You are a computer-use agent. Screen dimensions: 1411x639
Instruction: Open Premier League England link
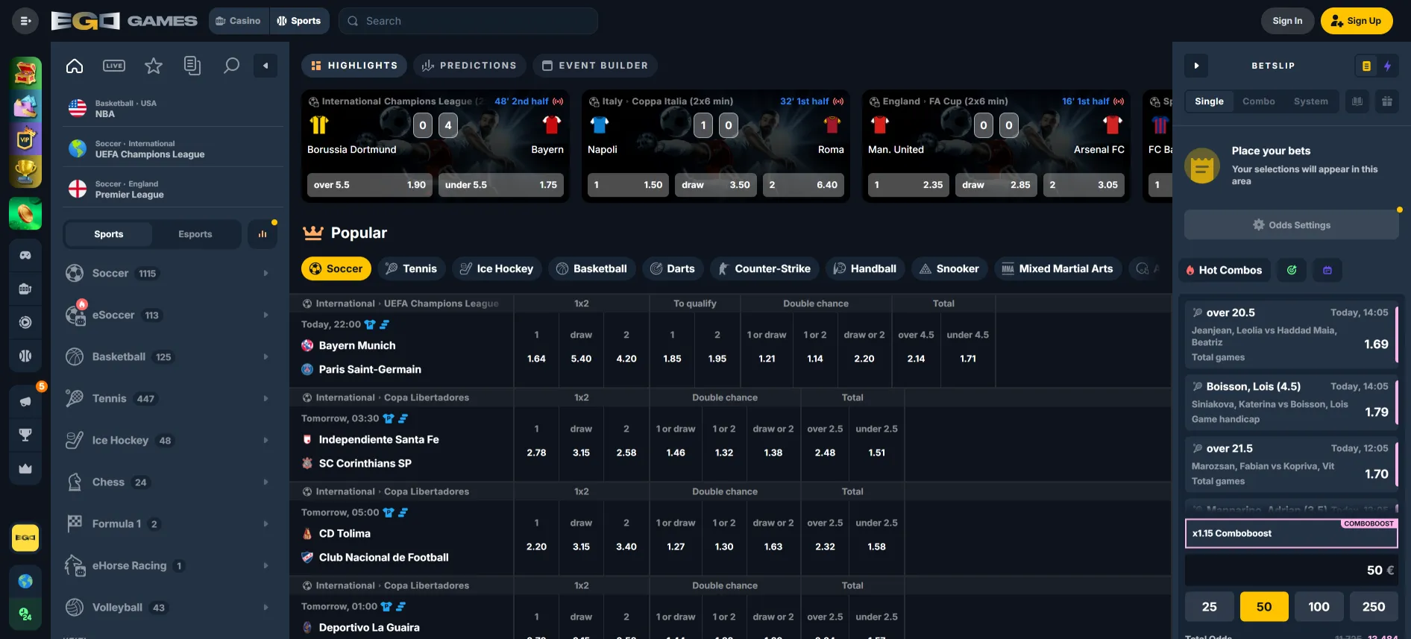pos(173,189)
